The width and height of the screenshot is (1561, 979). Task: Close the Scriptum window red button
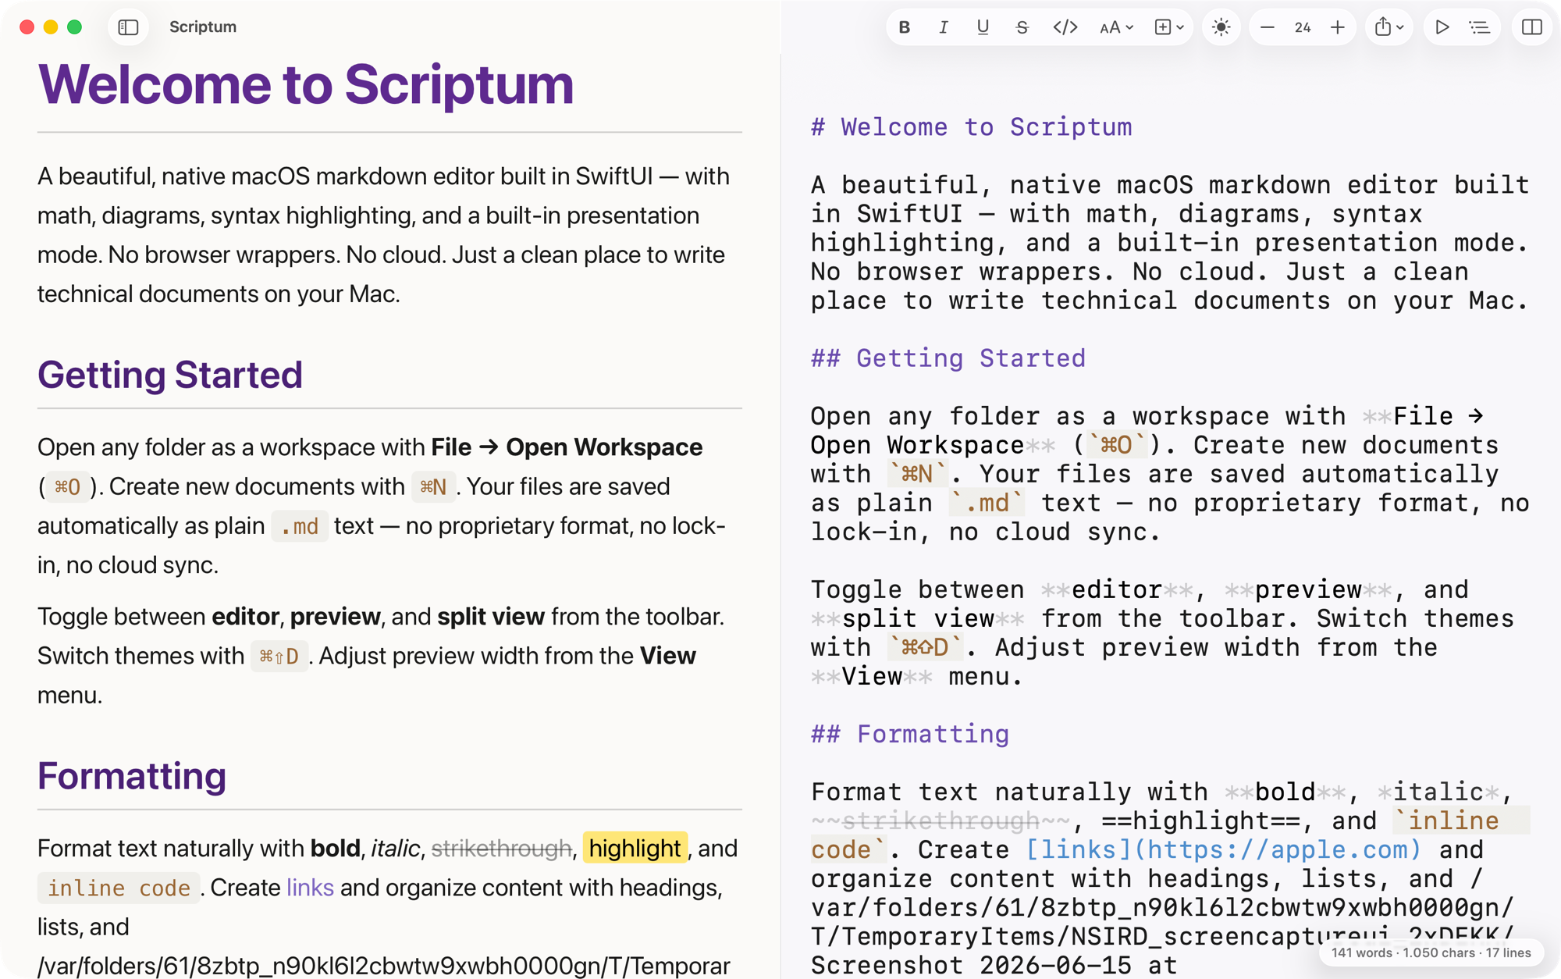[x=27, y=27]
